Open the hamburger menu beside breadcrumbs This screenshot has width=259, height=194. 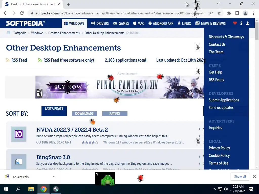[8, 33]
